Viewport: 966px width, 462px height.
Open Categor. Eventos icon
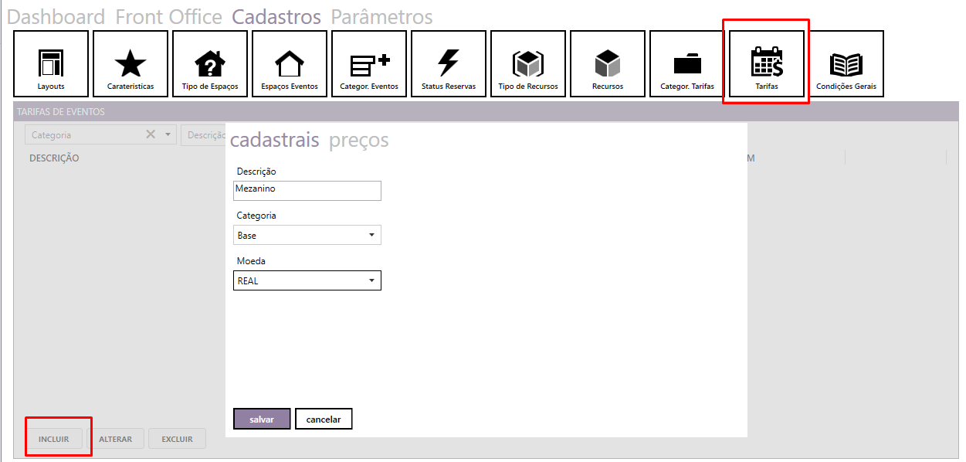(369, 64)
